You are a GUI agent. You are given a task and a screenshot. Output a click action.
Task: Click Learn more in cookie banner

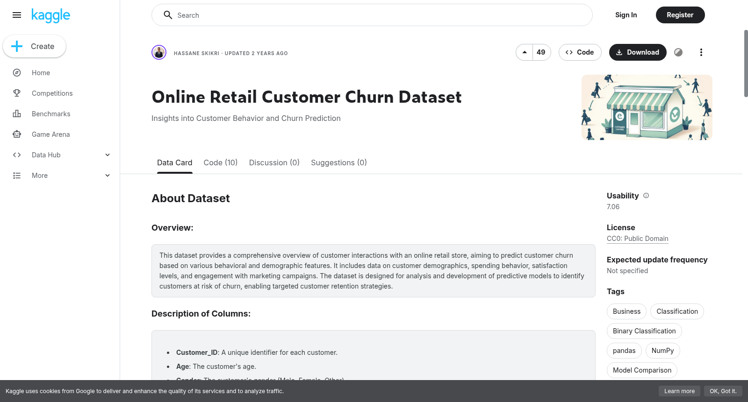click(680, 391)
